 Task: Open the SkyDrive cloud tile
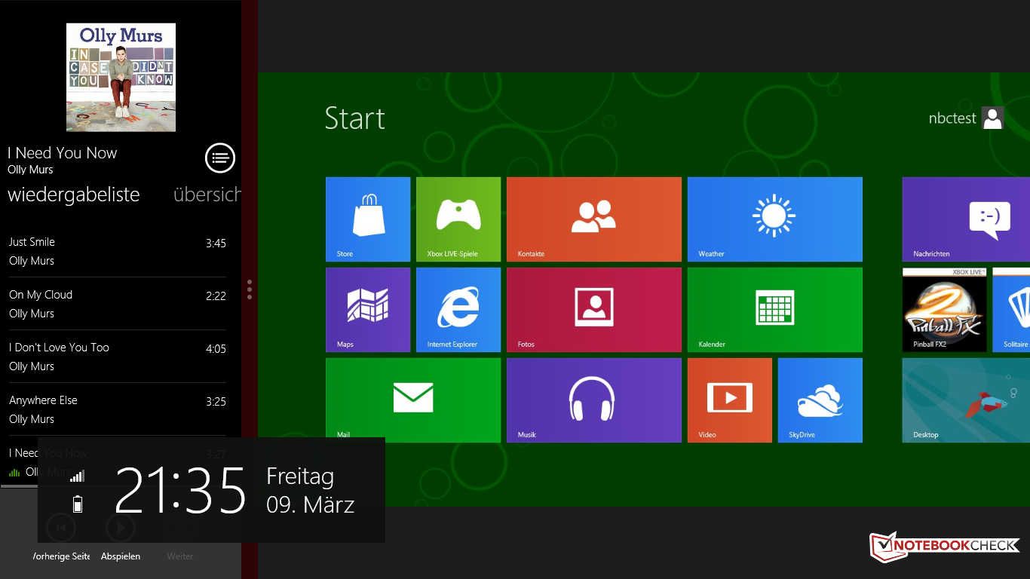coord(820,400)
